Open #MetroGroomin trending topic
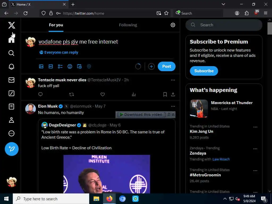 click(x=205, y=175)
